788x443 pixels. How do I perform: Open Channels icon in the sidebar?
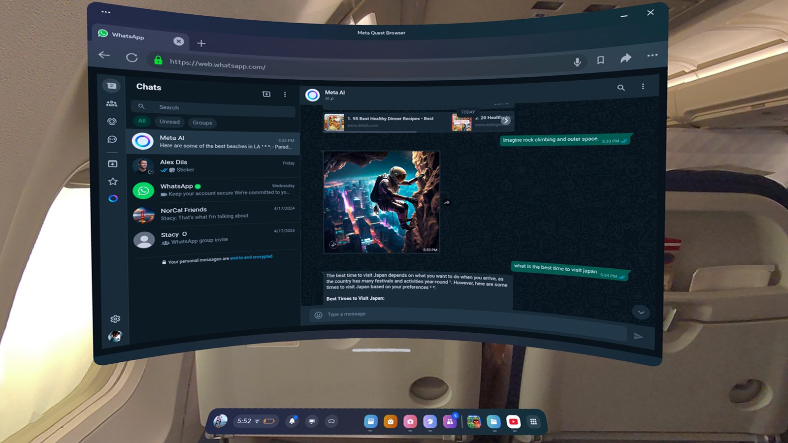(x=112, y=139)
